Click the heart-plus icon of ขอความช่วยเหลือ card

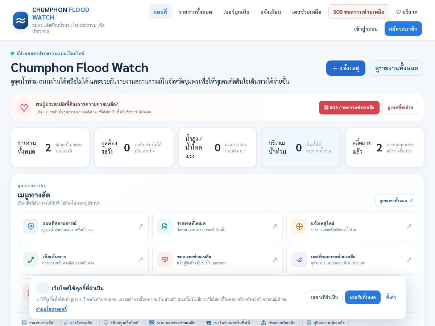(x=165, y=260)
